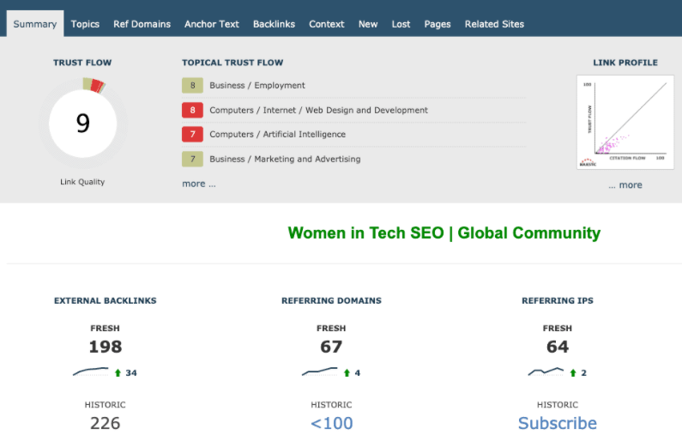Click the external backlinks sparkline chart
The image size is (682, 441).
point(91,372)
